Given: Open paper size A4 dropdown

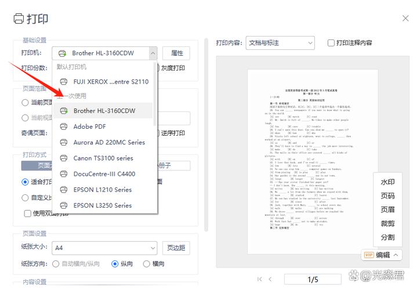Looking at the screenshot, I should tap(104, 248).
